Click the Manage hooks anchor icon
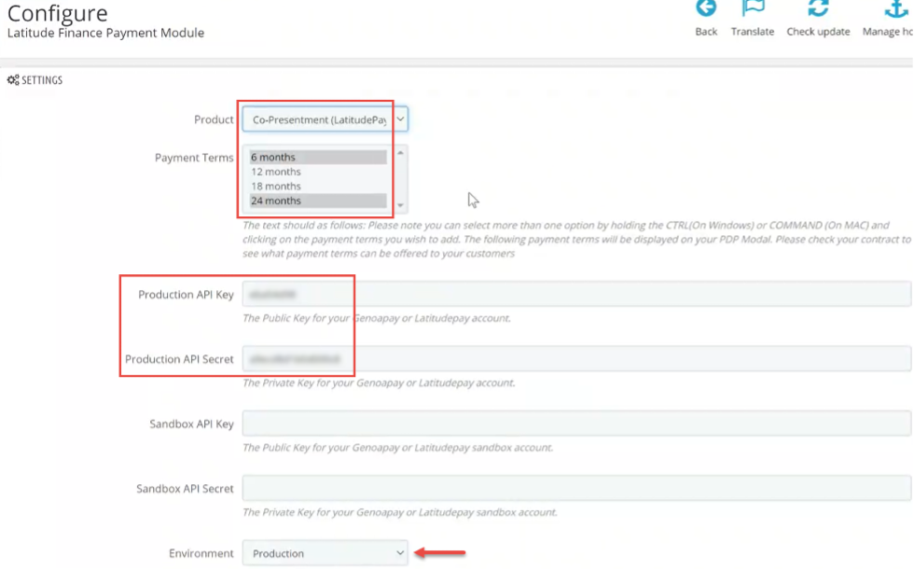The image size is (914, 569). click(896, 8)
